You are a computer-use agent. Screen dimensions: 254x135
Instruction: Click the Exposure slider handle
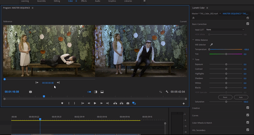tap(226, 64)
